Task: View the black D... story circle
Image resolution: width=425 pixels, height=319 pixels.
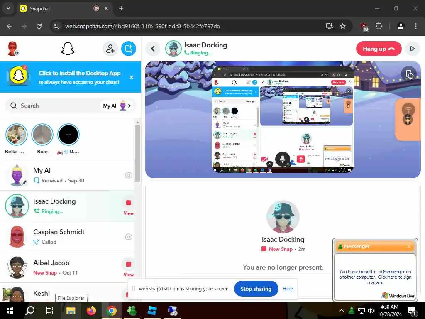Action: [68, 135]
